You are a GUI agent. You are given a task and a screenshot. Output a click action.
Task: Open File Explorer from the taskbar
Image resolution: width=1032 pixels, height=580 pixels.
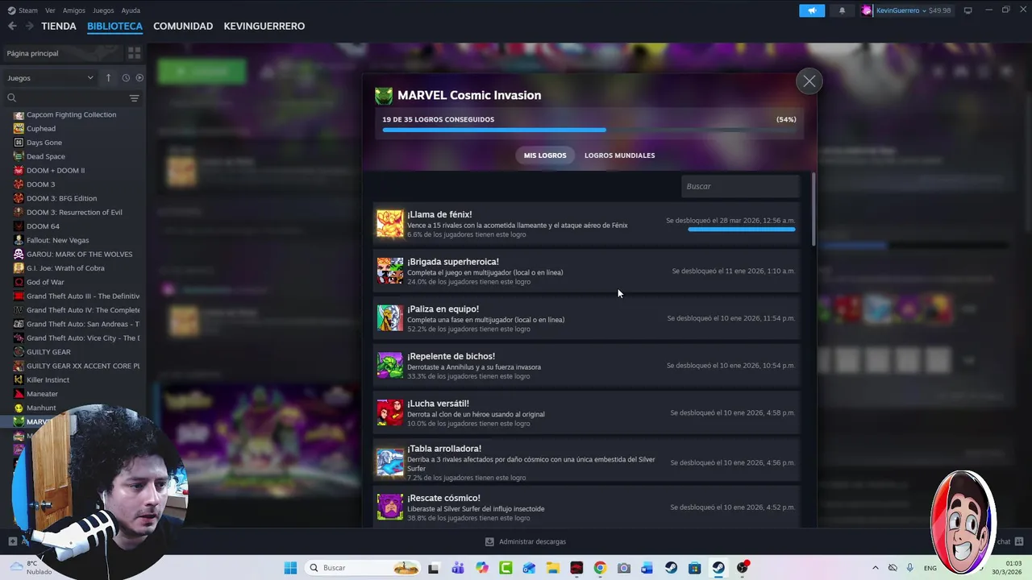(x=552, y=568)
